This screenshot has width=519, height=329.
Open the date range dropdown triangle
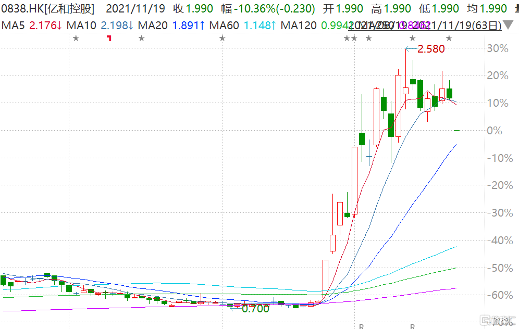coord(507,25)
